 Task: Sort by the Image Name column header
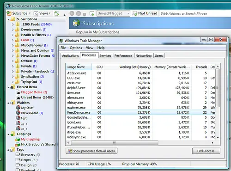[79, 67]
